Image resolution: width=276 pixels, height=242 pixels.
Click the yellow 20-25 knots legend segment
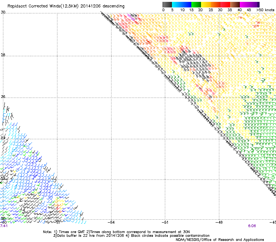tap(206, 4)
